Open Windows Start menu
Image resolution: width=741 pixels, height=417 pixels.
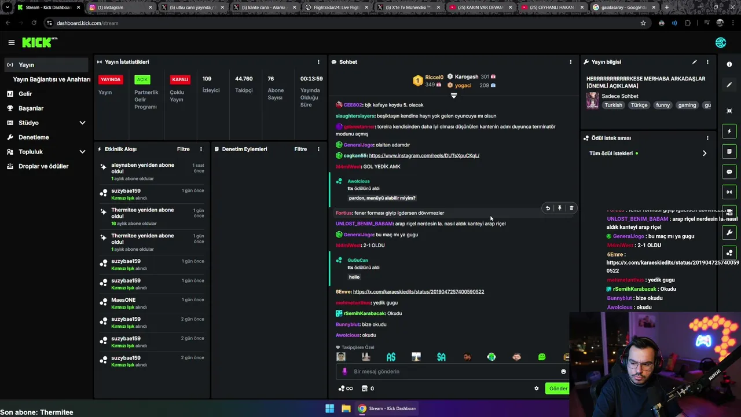[329, 408]
